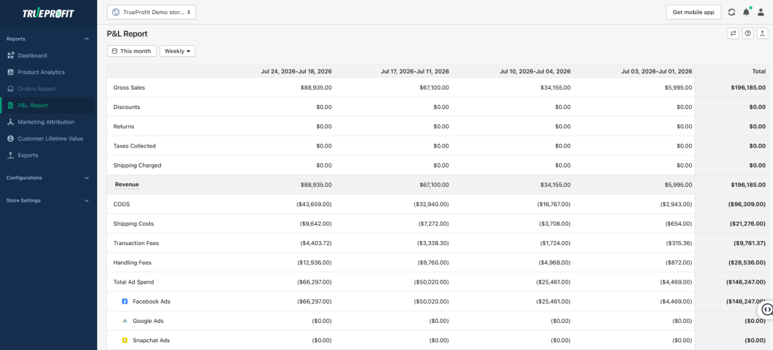Click the P&L Report page heading
Screen dimensions: 773x350
[x=127, y=34]
